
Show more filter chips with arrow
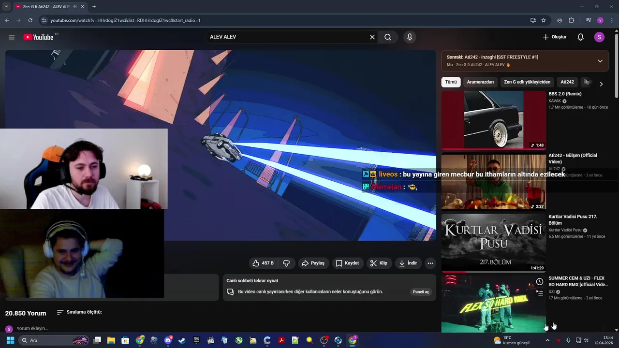601,84
